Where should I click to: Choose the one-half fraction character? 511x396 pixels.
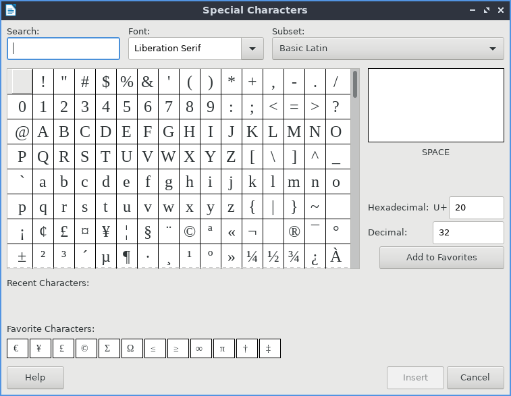[273, 256]
